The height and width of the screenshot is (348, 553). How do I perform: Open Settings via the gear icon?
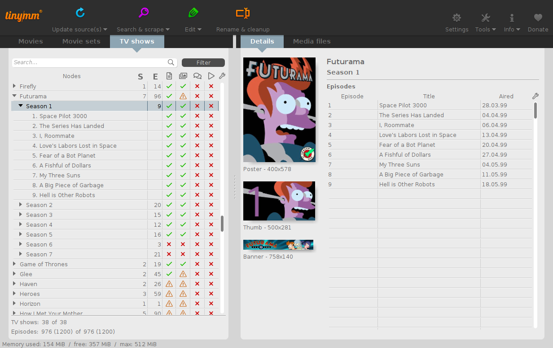456,18
